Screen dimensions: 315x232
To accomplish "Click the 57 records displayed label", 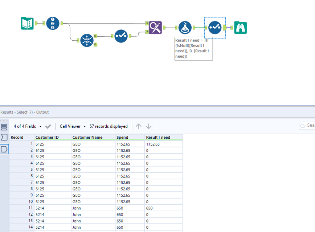I will click(109, 126).
